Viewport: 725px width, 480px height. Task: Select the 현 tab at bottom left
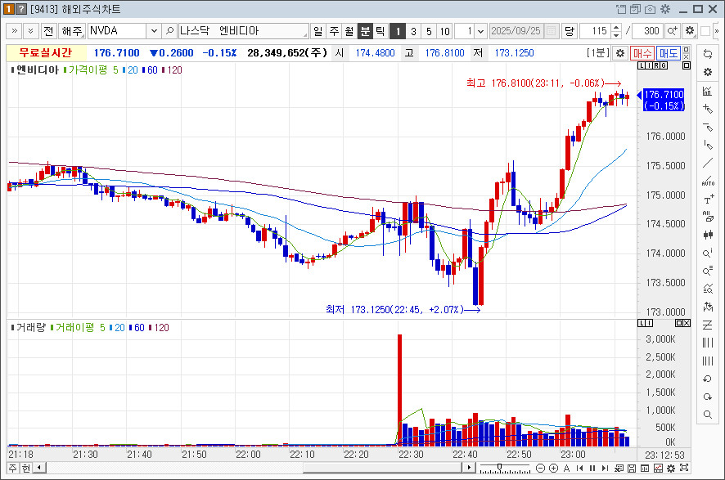(x=26, y=468)
